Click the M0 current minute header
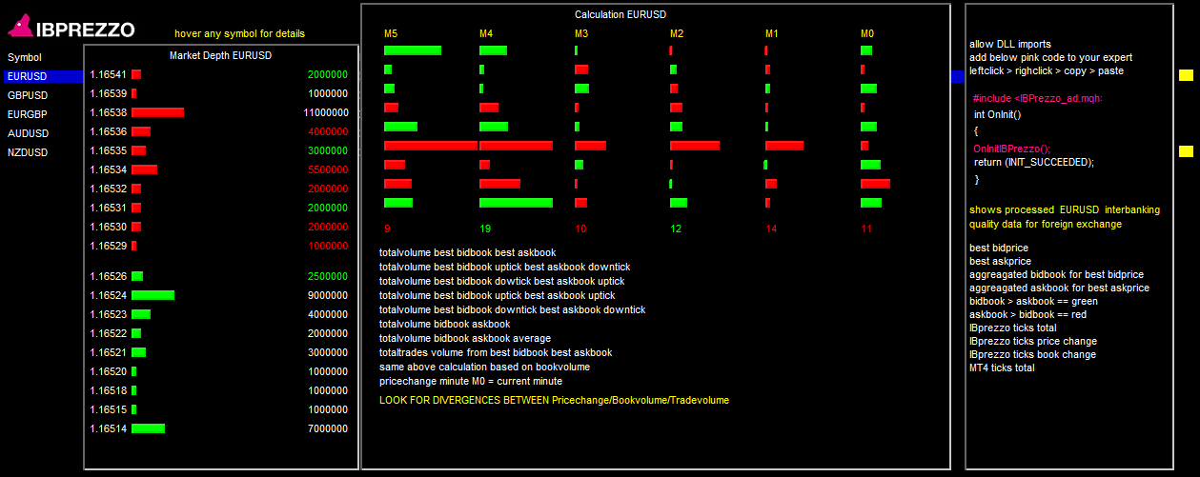This screenshot has width=1200, height=477. click(x=867, y=34)
